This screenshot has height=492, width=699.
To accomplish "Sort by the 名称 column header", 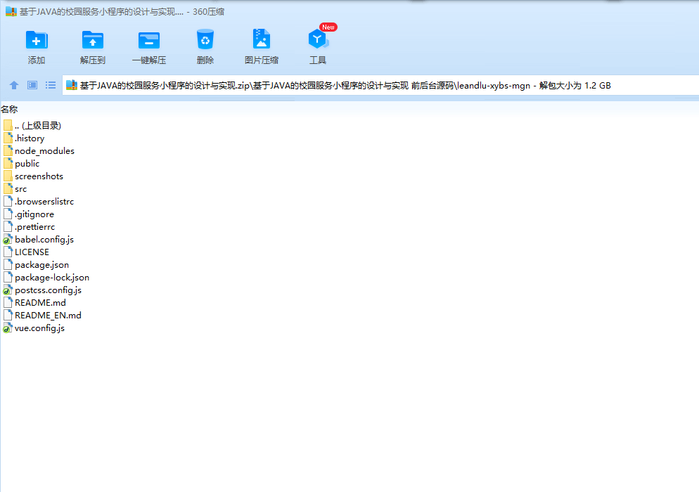I will click(x=9, y=109).
